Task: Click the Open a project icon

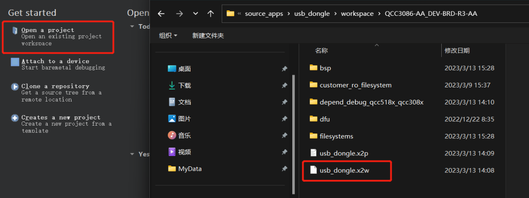Action: pyautogui.click(x=15, y=30)
